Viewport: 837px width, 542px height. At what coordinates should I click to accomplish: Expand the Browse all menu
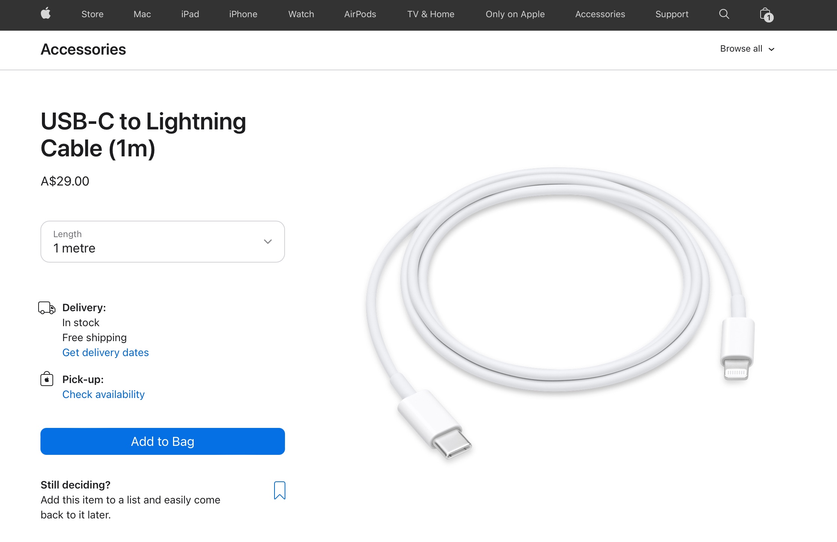[747, 49]
